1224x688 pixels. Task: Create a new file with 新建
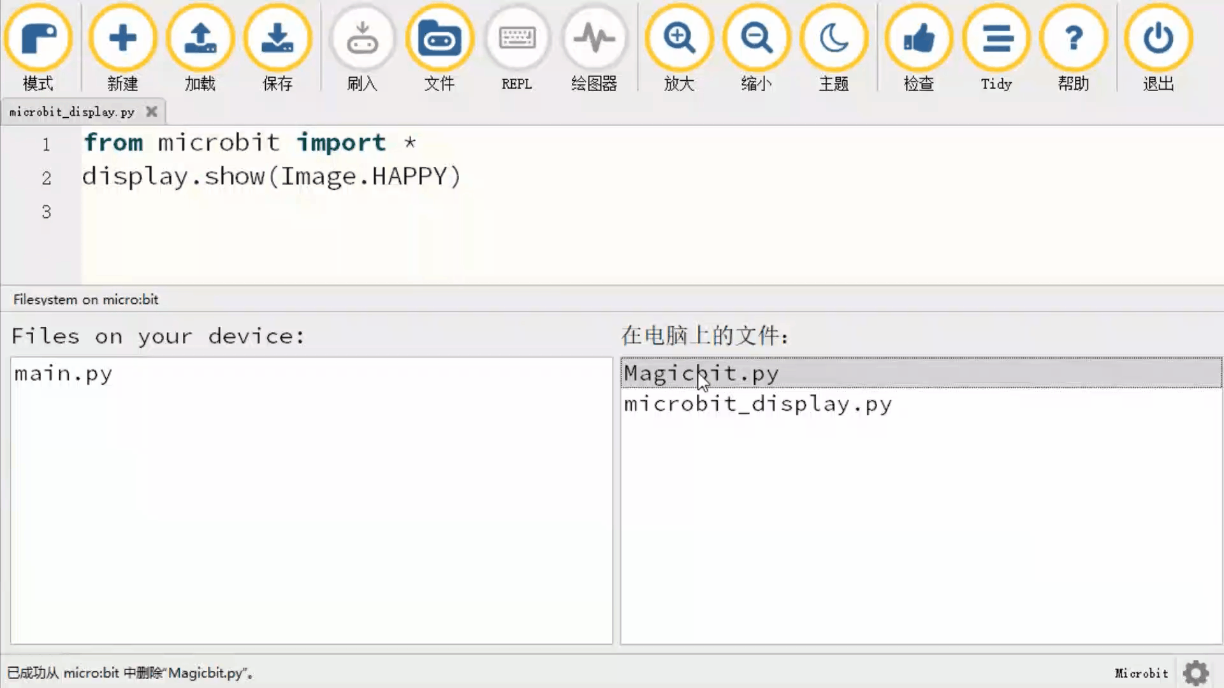click(122, 48)
